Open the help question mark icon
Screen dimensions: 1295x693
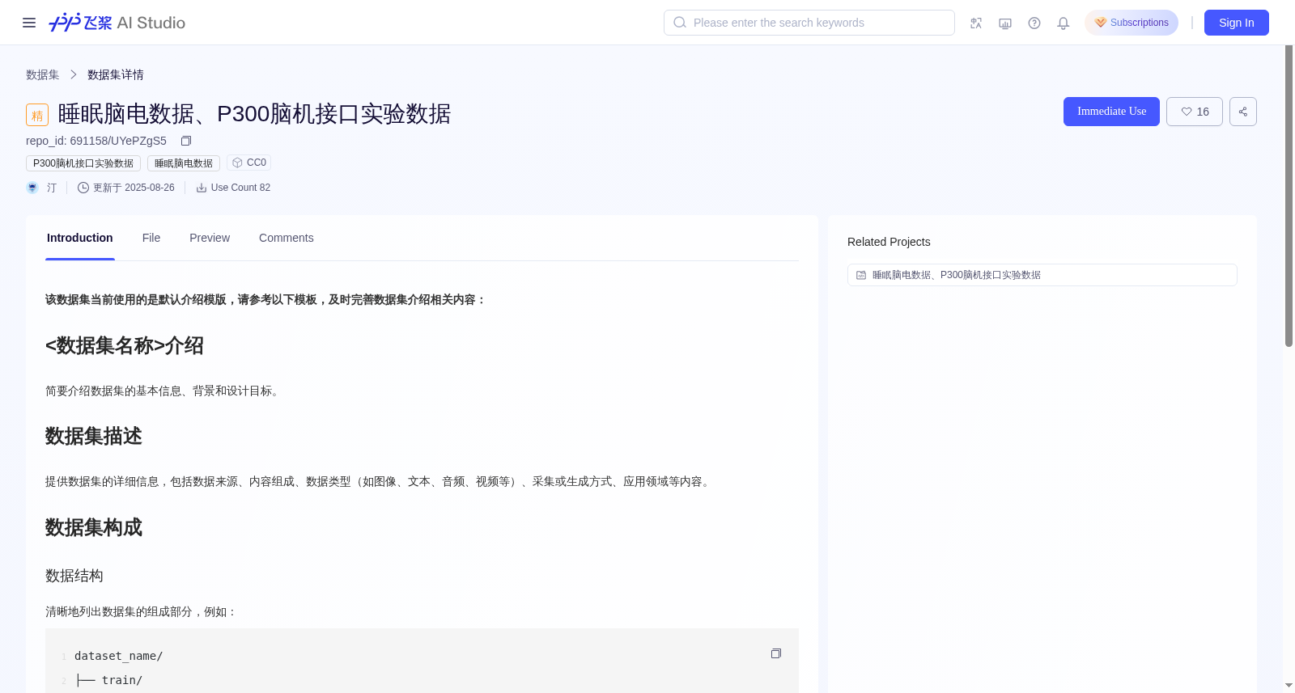(x=1034, y=23)
